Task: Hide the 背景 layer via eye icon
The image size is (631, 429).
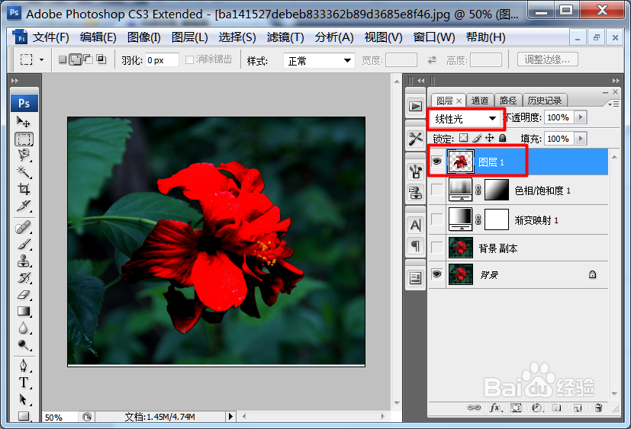Action: [x=436, y=274]
